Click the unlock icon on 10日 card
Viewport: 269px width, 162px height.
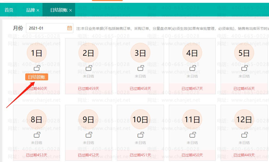pos(141,135)
